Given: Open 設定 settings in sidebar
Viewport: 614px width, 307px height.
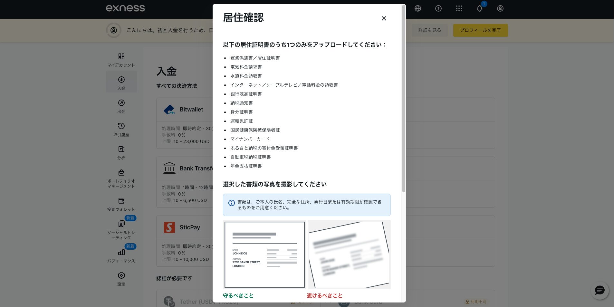Looking at the screenshot, I should pyautogui.click(x=121, y=279).
